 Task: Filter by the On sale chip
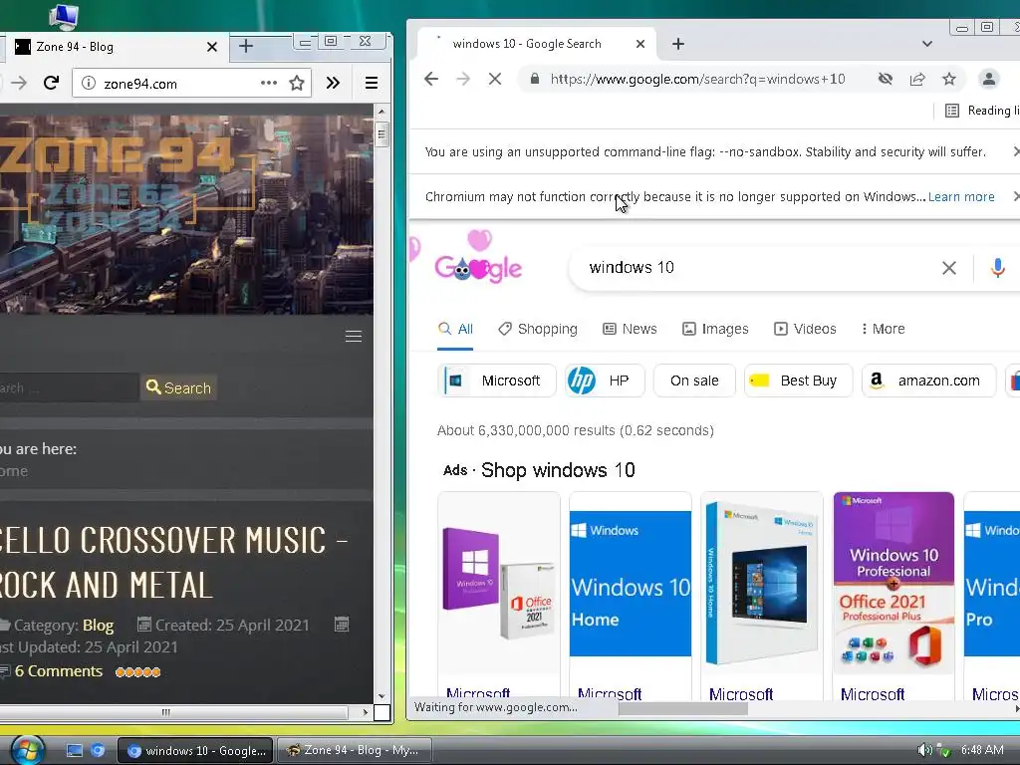(x=694, y=381)
